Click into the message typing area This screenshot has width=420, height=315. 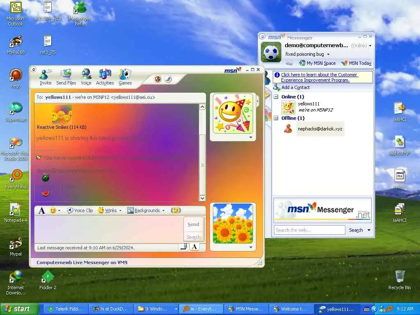point(109,230)
